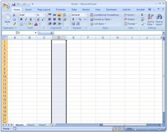Viewport: 168px width, 133px height.
Task: Insert AutoSum formula
Action: point(142,15)
